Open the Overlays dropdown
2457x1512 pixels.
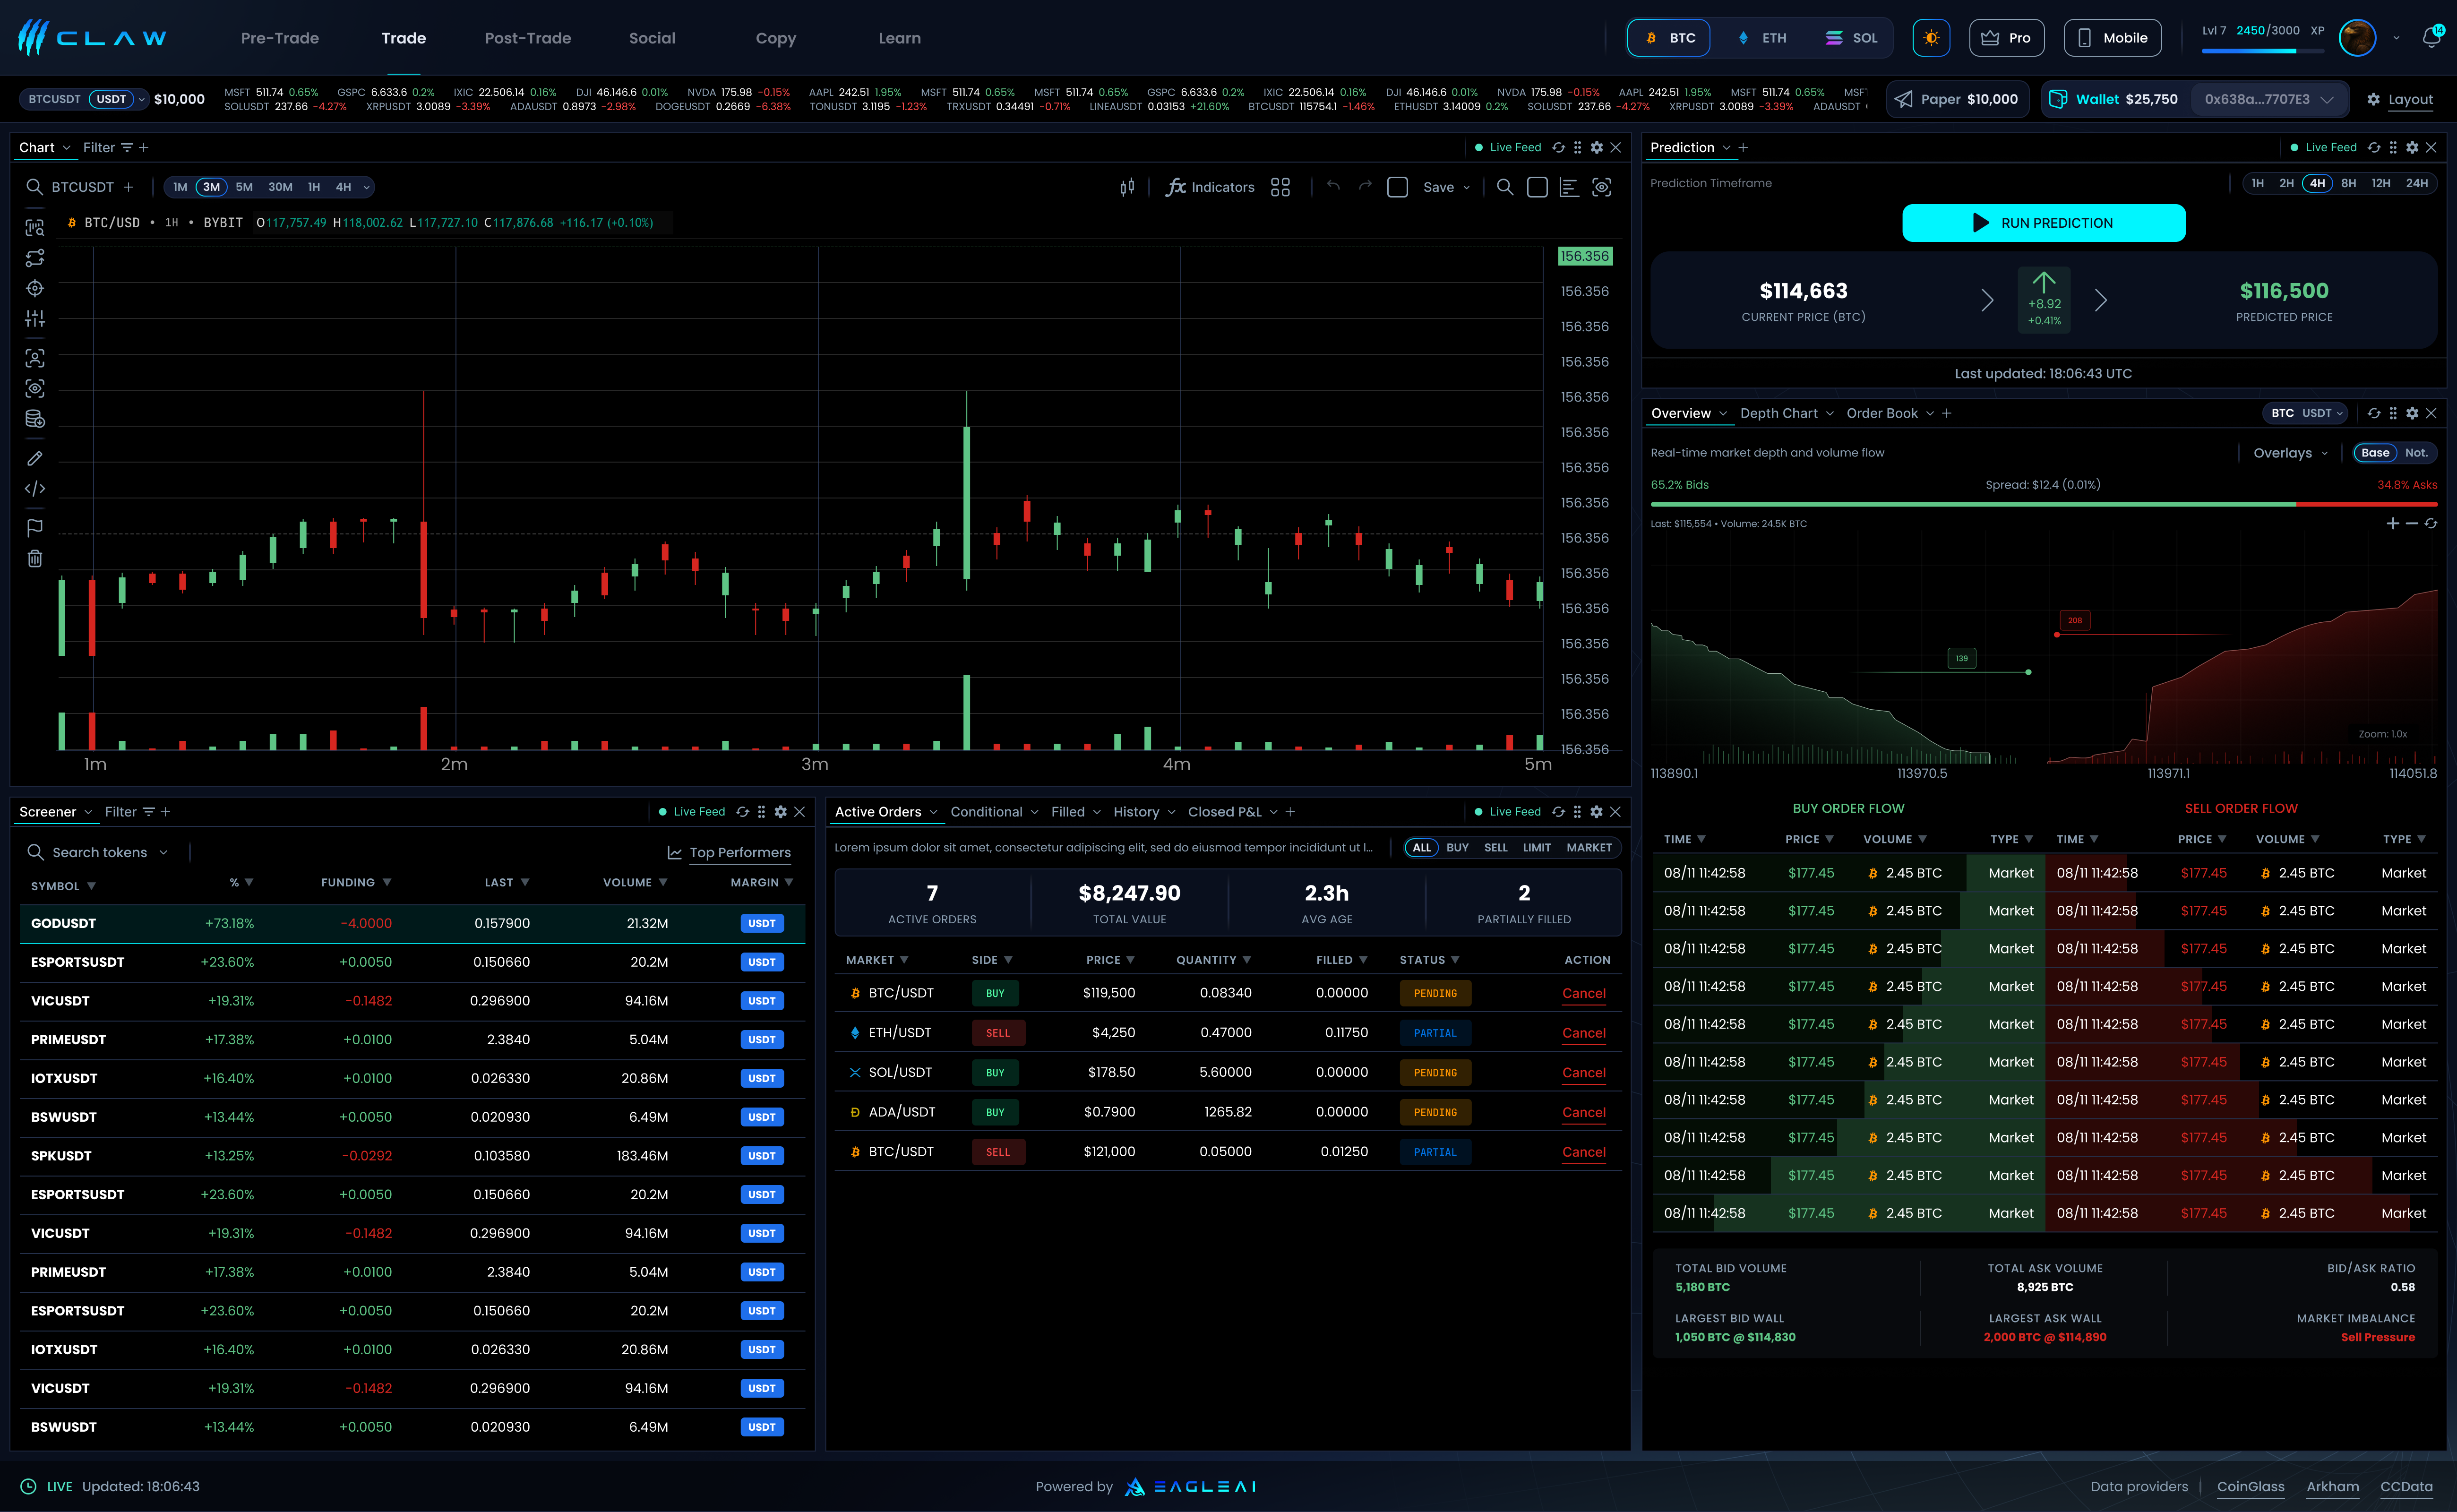2290,453
